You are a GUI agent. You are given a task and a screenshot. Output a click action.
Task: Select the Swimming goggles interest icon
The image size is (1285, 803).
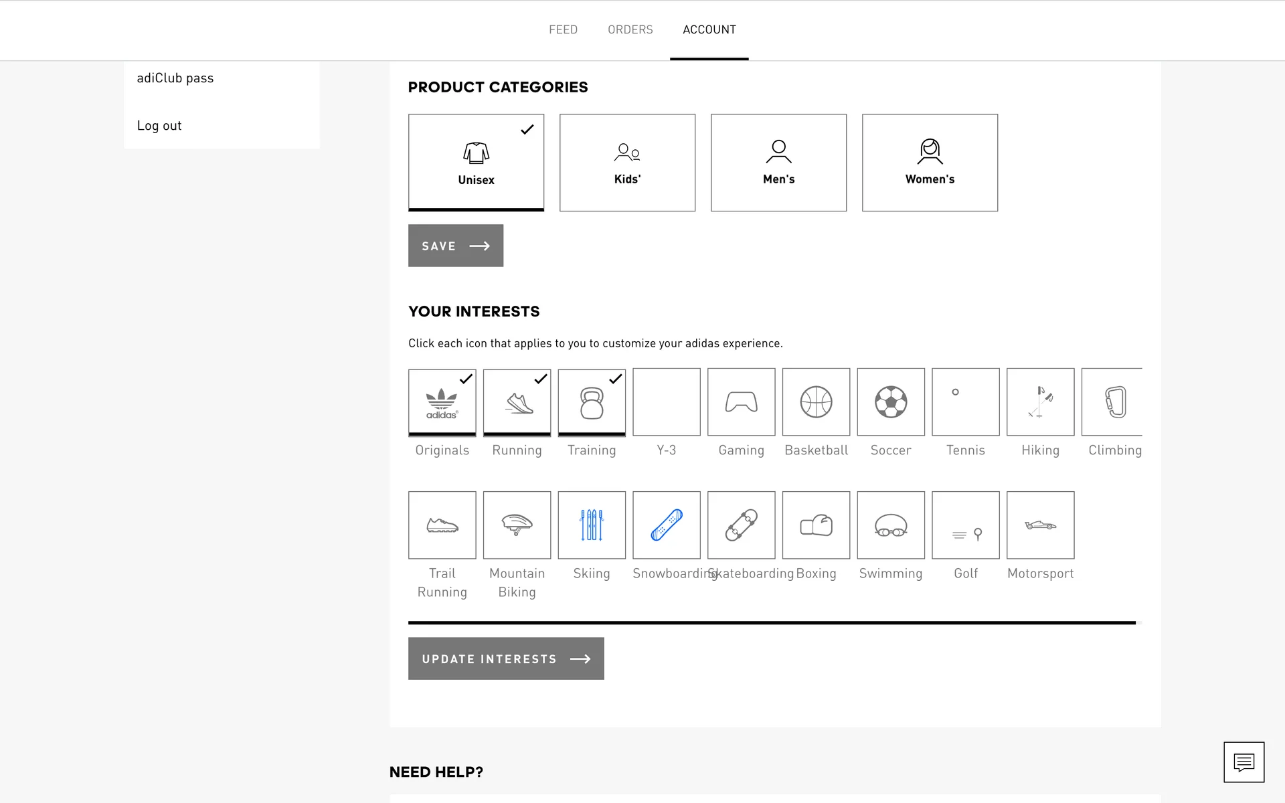(891, 525)
